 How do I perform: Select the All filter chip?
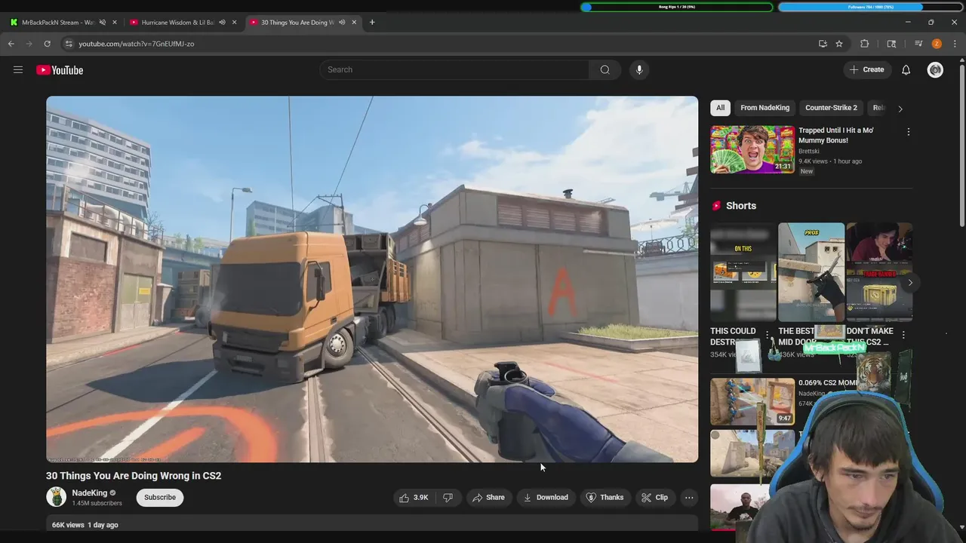click(x=721, y=108)
